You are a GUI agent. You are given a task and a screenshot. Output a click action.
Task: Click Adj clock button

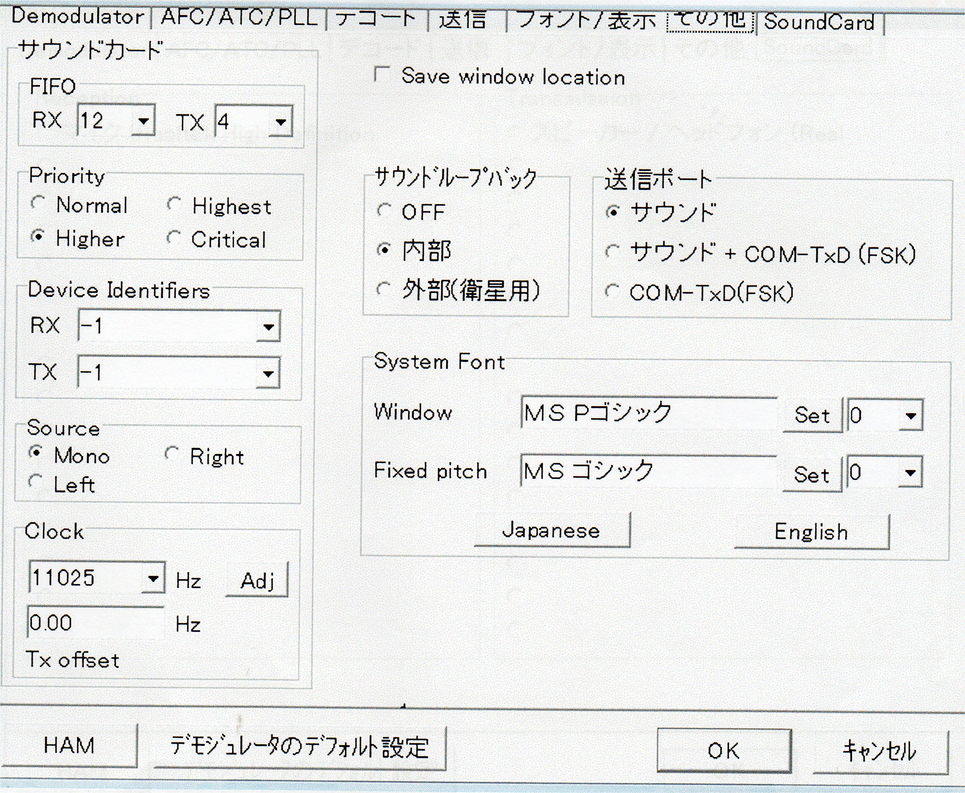coord(257,581)
